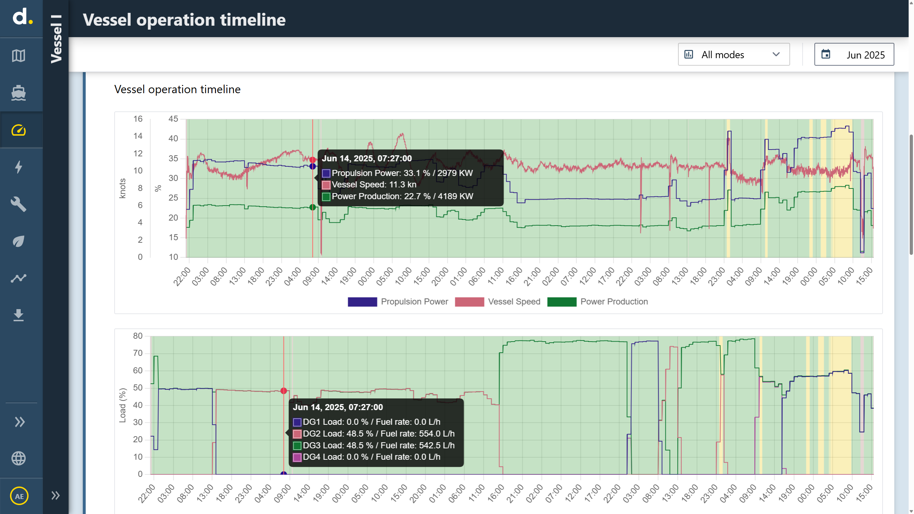Open the Jun 2025 date picker
Screen dimensions: 914x514
click(x=854, y=54)
